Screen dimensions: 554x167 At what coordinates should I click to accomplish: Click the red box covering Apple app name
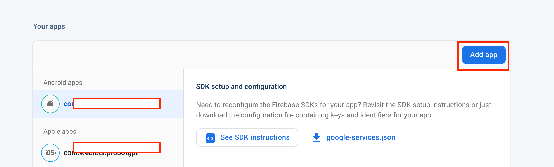pyautogui.click(x=116, y=147)
